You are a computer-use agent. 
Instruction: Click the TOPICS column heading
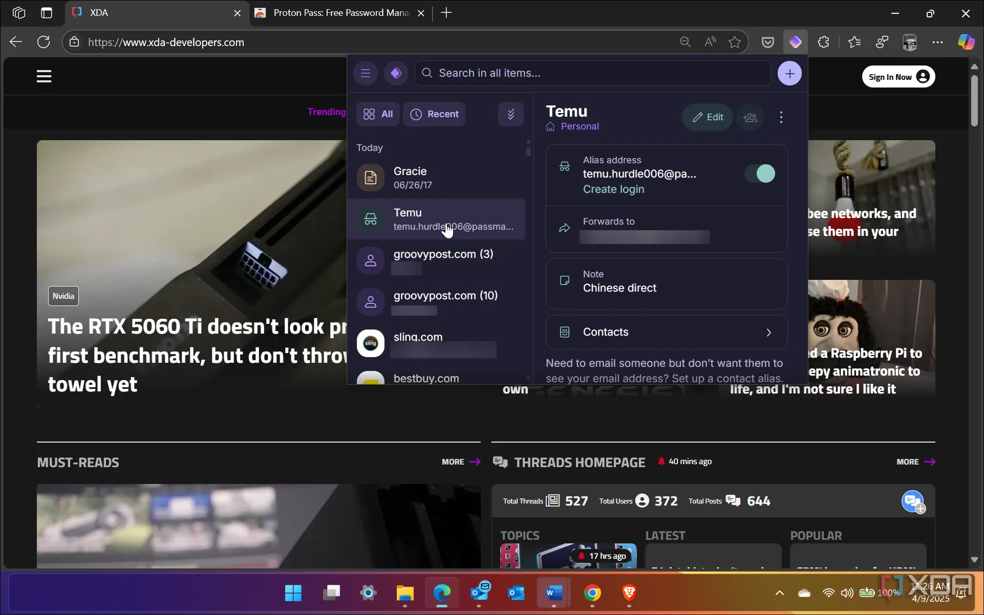tap(520, 536)
